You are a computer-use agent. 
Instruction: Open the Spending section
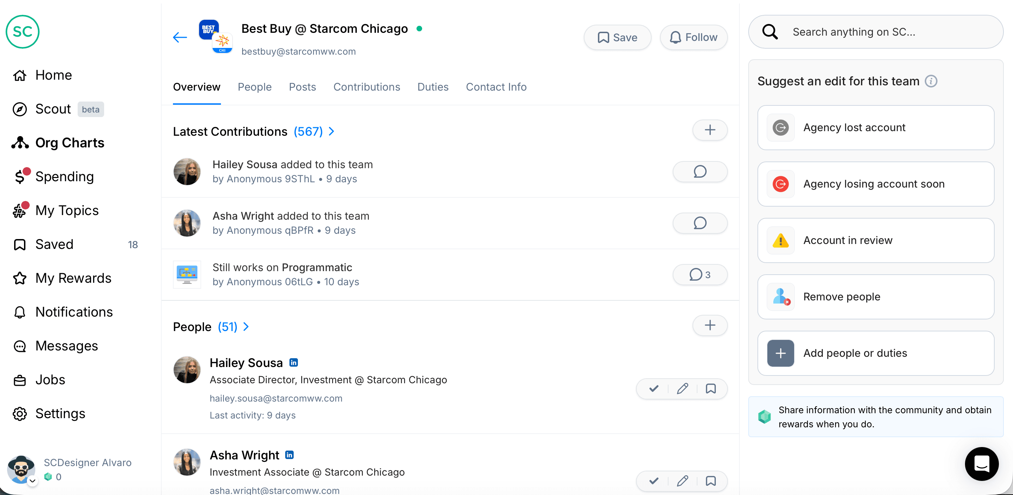coord(65,176)
